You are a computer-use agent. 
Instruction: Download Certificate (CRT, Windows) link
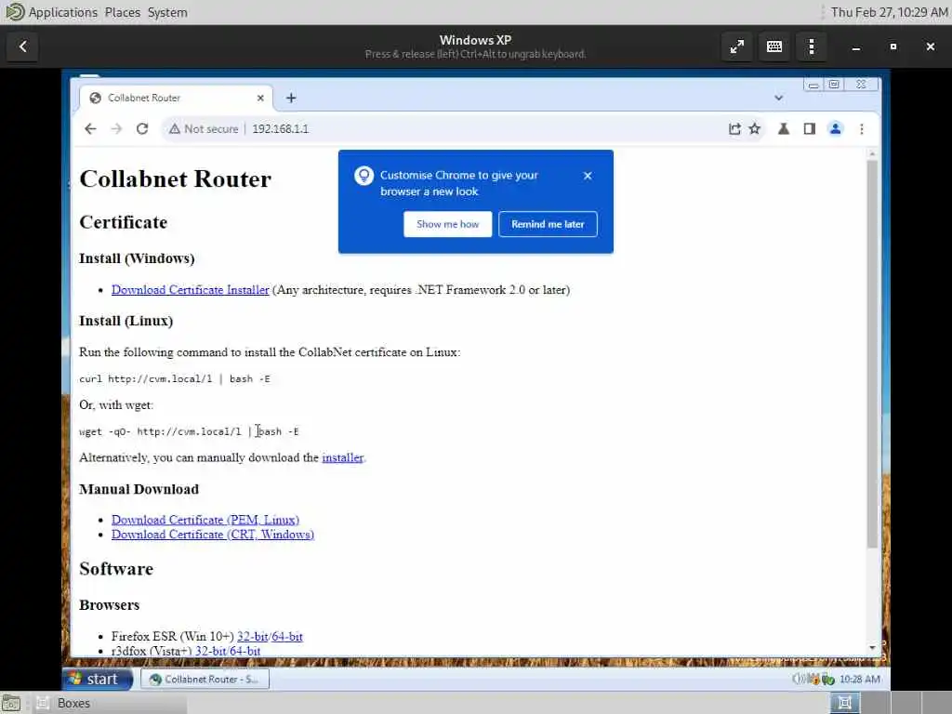pos(213,535)
